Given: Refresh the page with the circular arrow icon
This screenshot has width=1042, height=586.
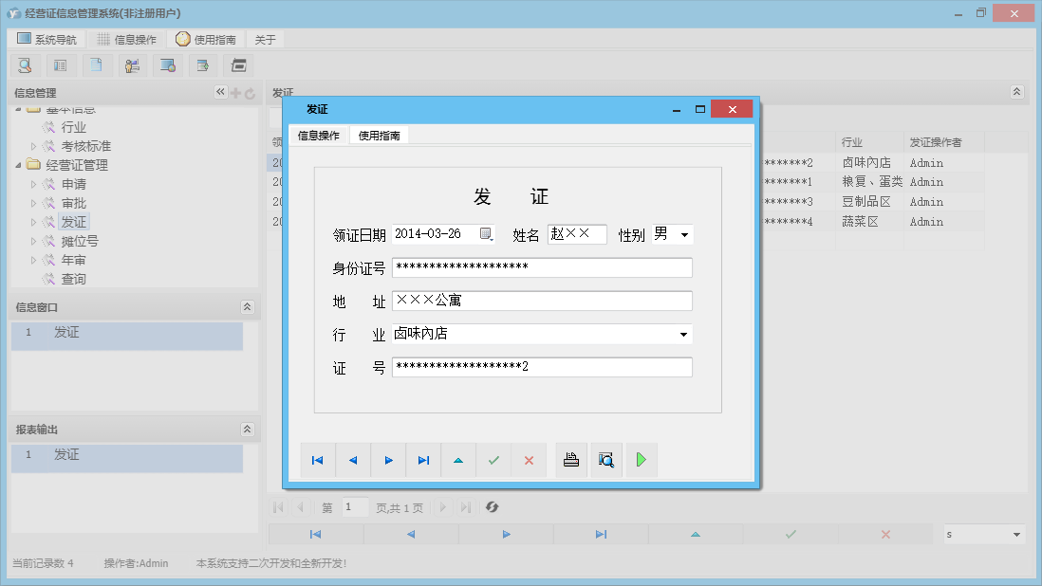Looking at the screenshot, I should click(492, 507).
